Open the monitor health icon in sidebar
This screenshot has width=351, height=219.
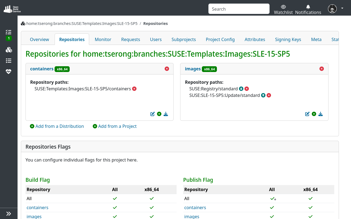point(9,71)
